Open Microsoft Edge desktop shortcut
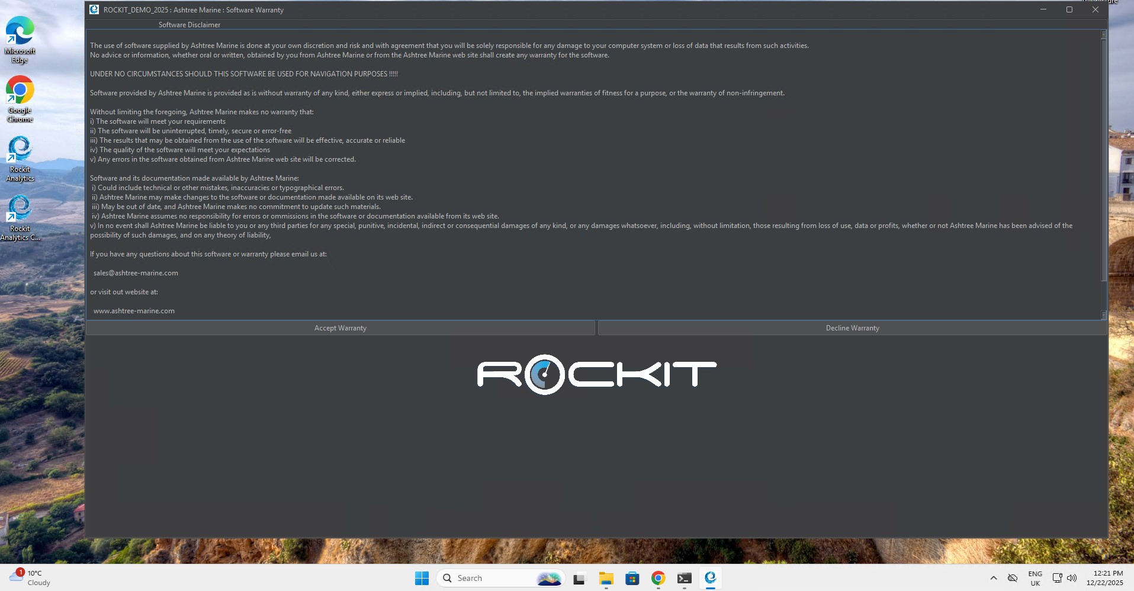The image size is (1134, 591). tap(20, 40)
